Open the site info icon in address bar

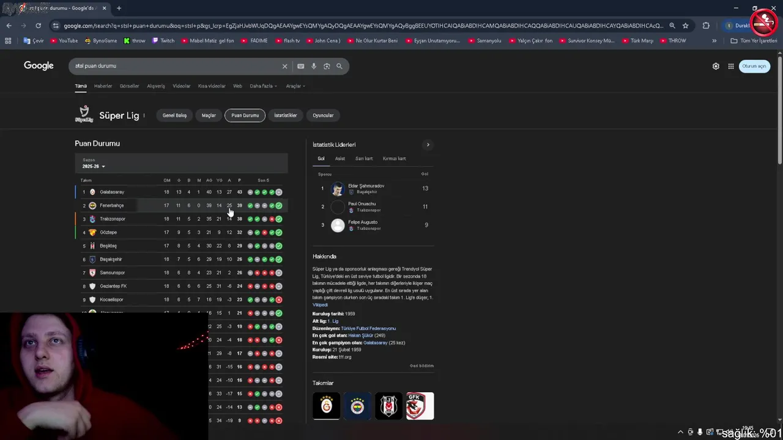56,26
